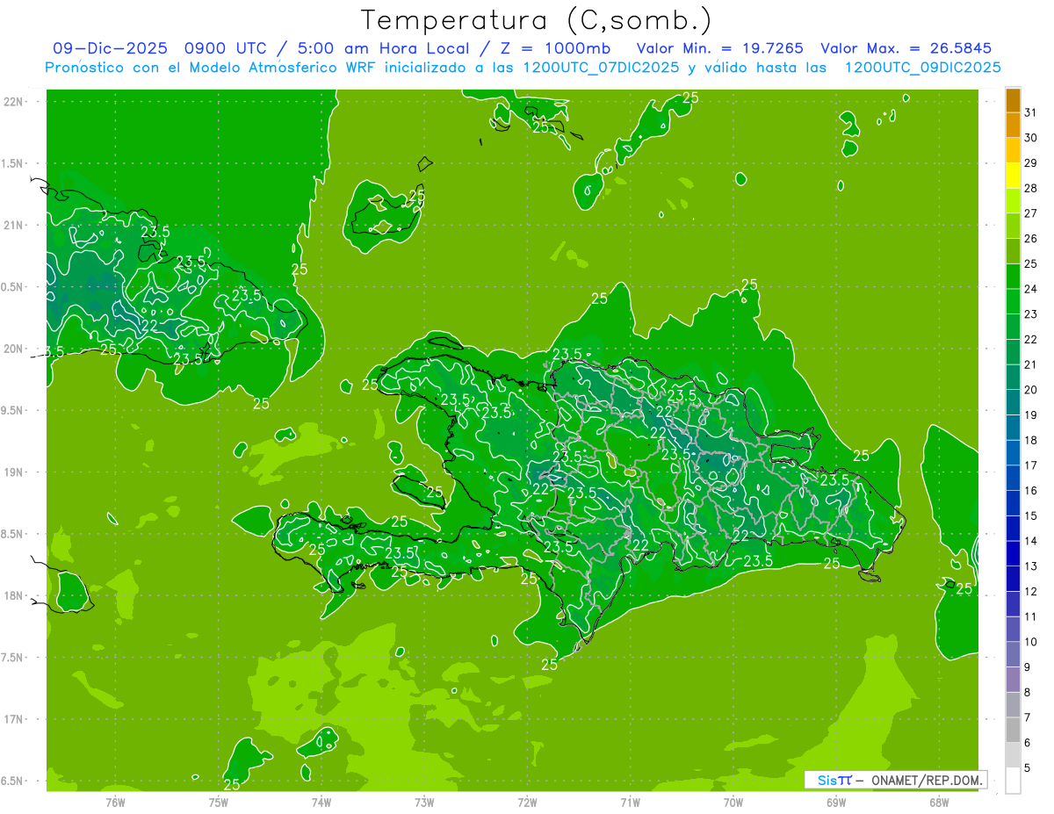Click the colorbar label '10'
Screen dimensions: 1054x814
1031,642
